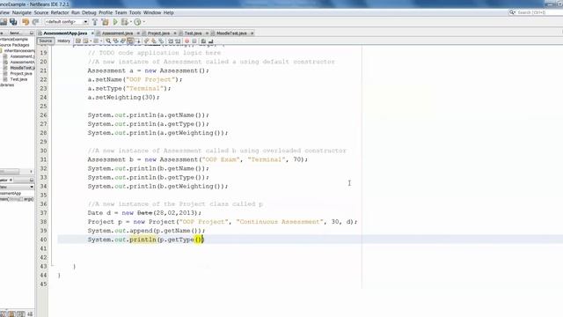Image resolution: width=563 pixels, height=317 pixels.
Task: Select main(String[] args) in Navigator
Action: point(17,199)
